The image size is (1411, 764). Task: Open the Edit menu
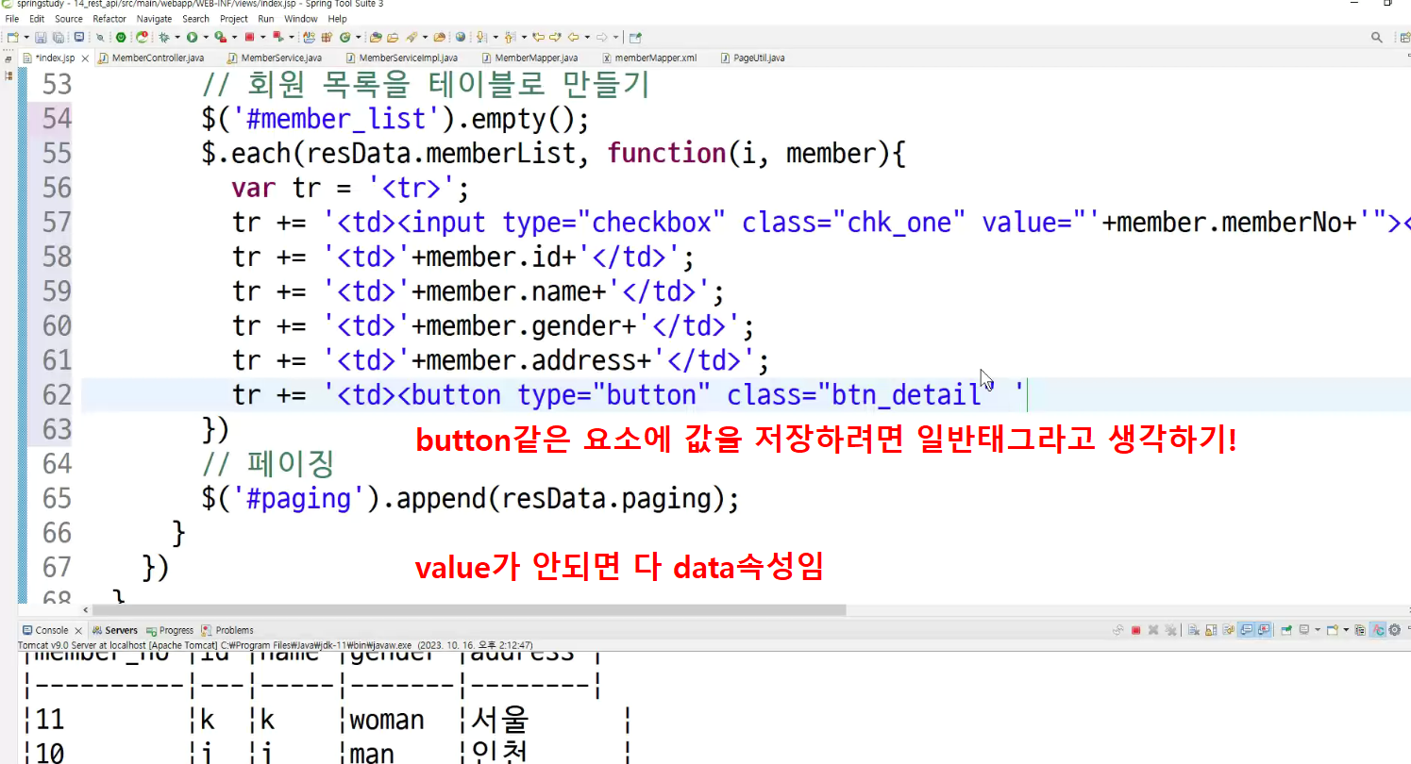(x=37, y=19)
